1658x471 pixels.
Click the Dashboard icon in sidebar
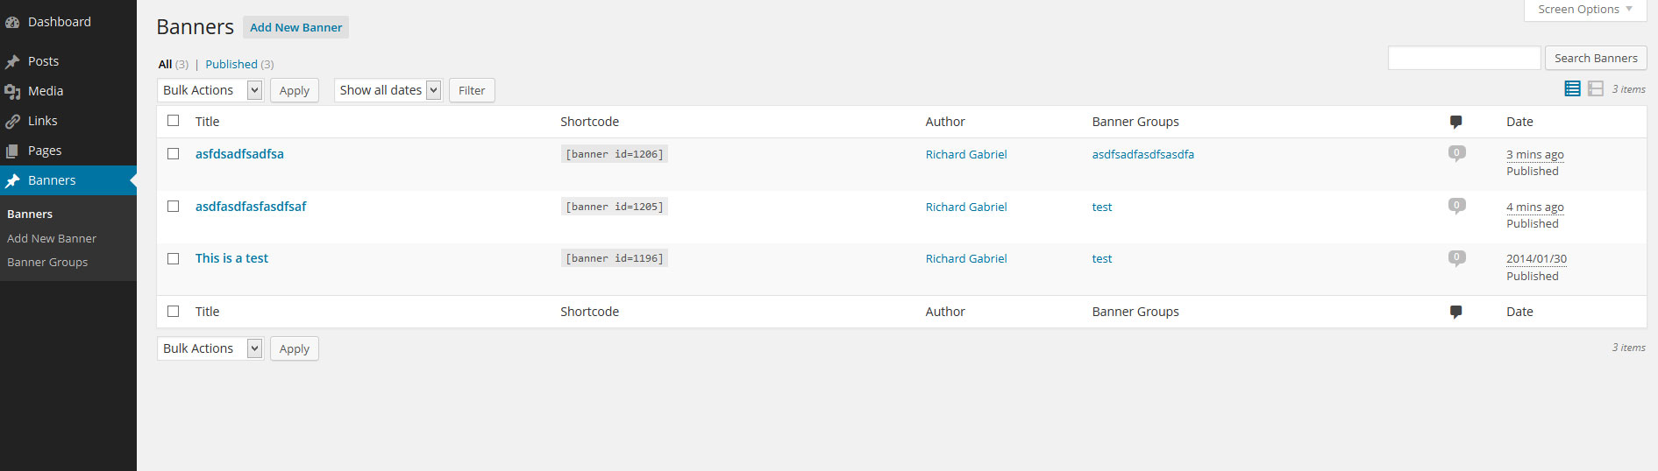click(12, 23)
